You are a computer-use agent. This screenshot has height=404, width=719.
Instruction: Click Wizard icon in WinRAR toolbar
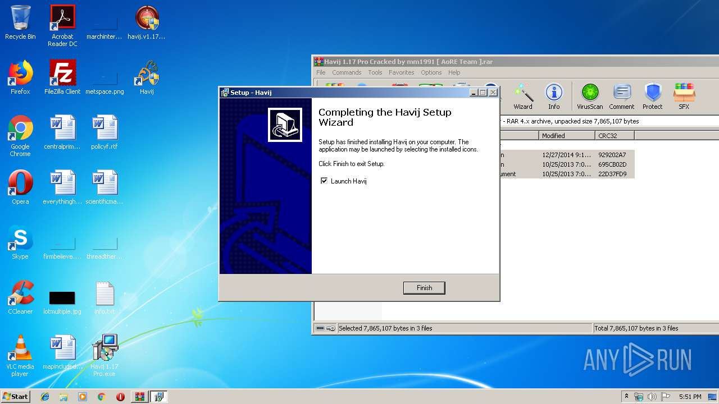click(x=523, y=97)
